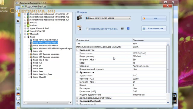
Task: Click the Apple logo icon
Action: [x=28, y=28]
